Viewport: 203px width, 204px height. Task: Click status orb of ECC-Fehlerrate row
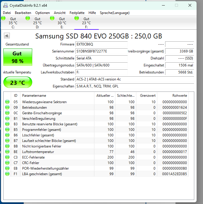(7, 157)
